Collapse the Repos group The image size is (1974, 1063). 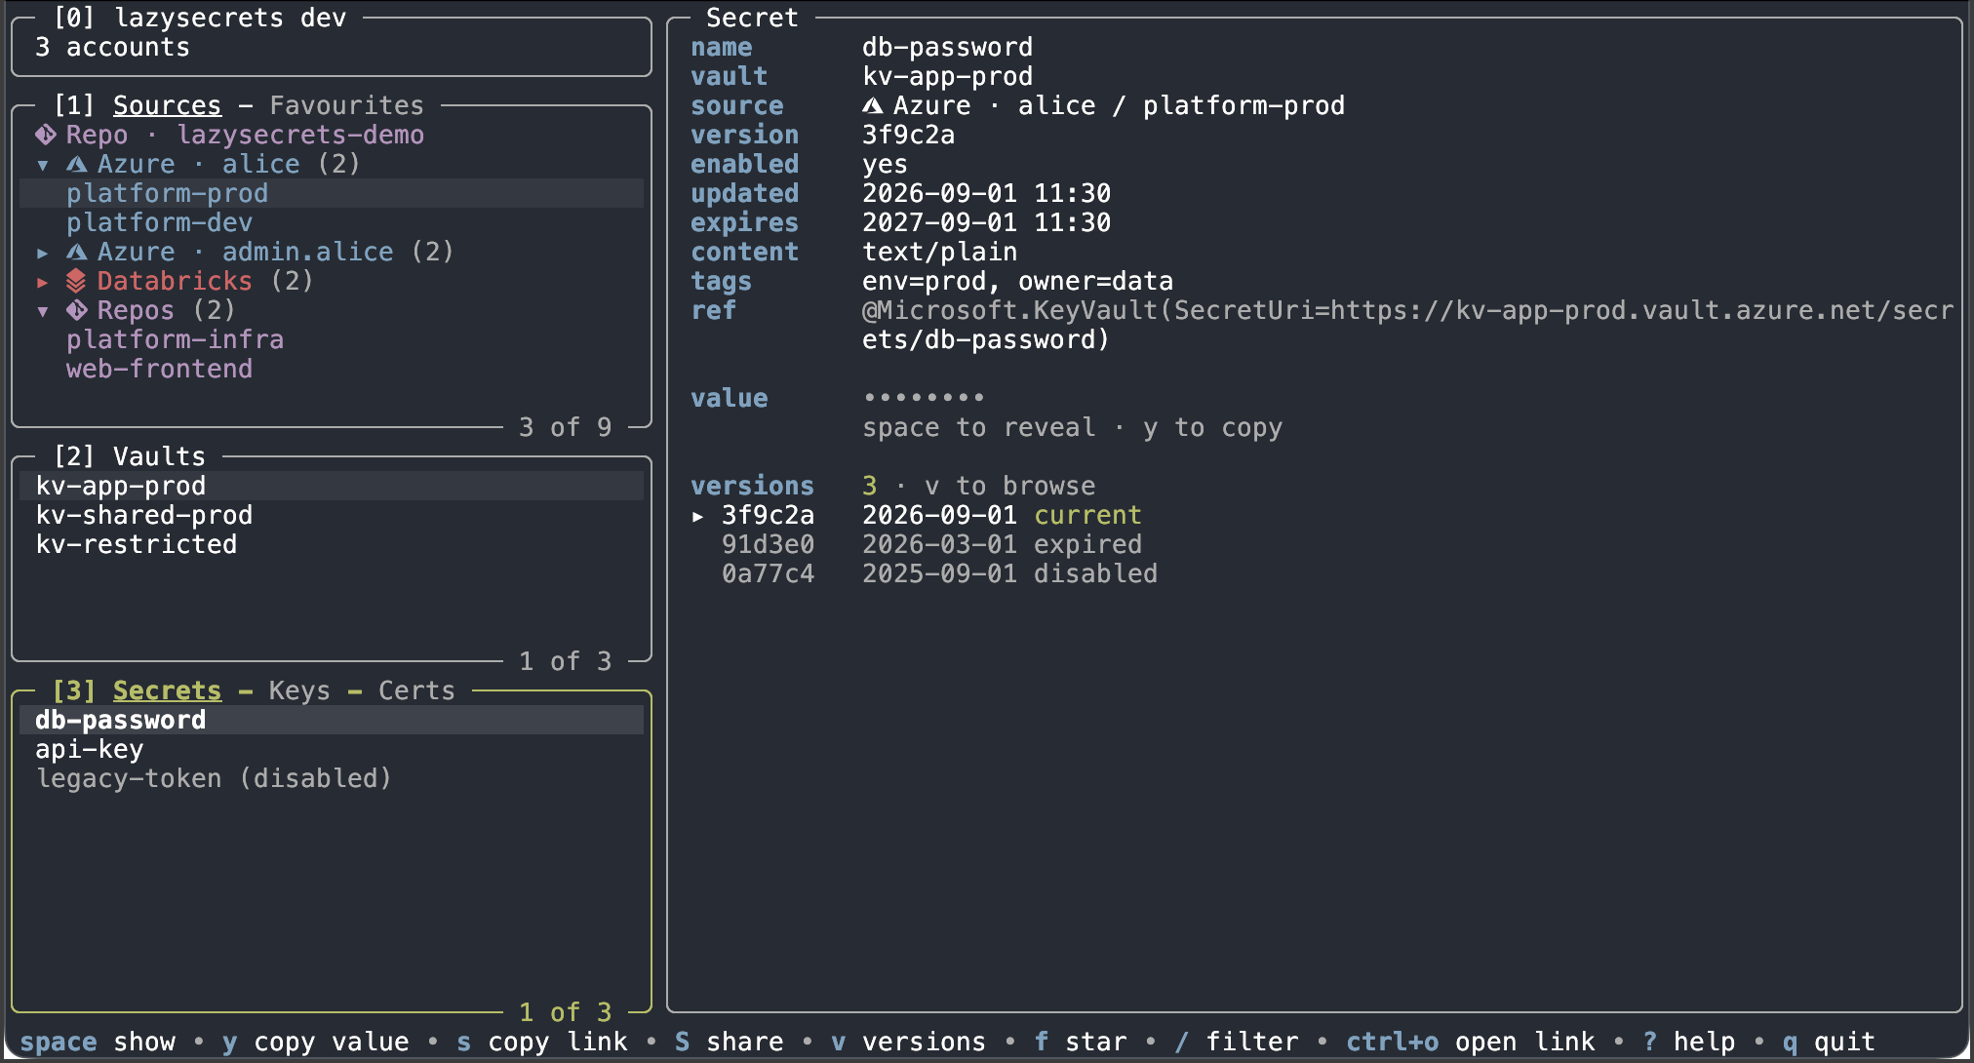coord(43,311)
